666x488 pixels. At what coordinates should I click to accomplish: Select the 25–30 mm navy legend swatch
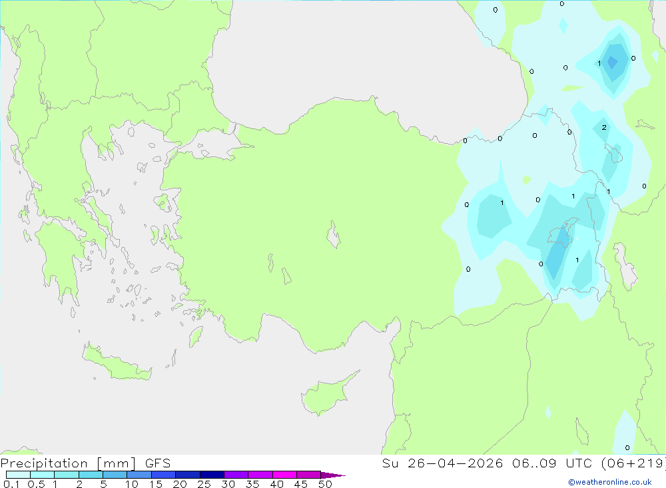[x=212, y=475]
